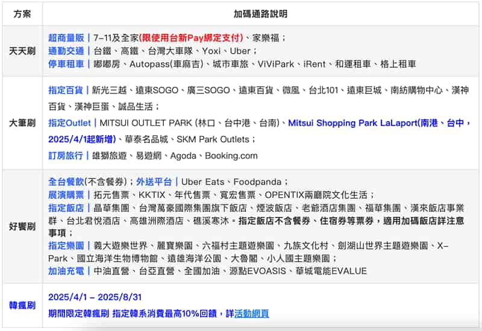The image size is (482, 331).
Task: Click the 展演購票 category label
Action: [x=66, y=195]
